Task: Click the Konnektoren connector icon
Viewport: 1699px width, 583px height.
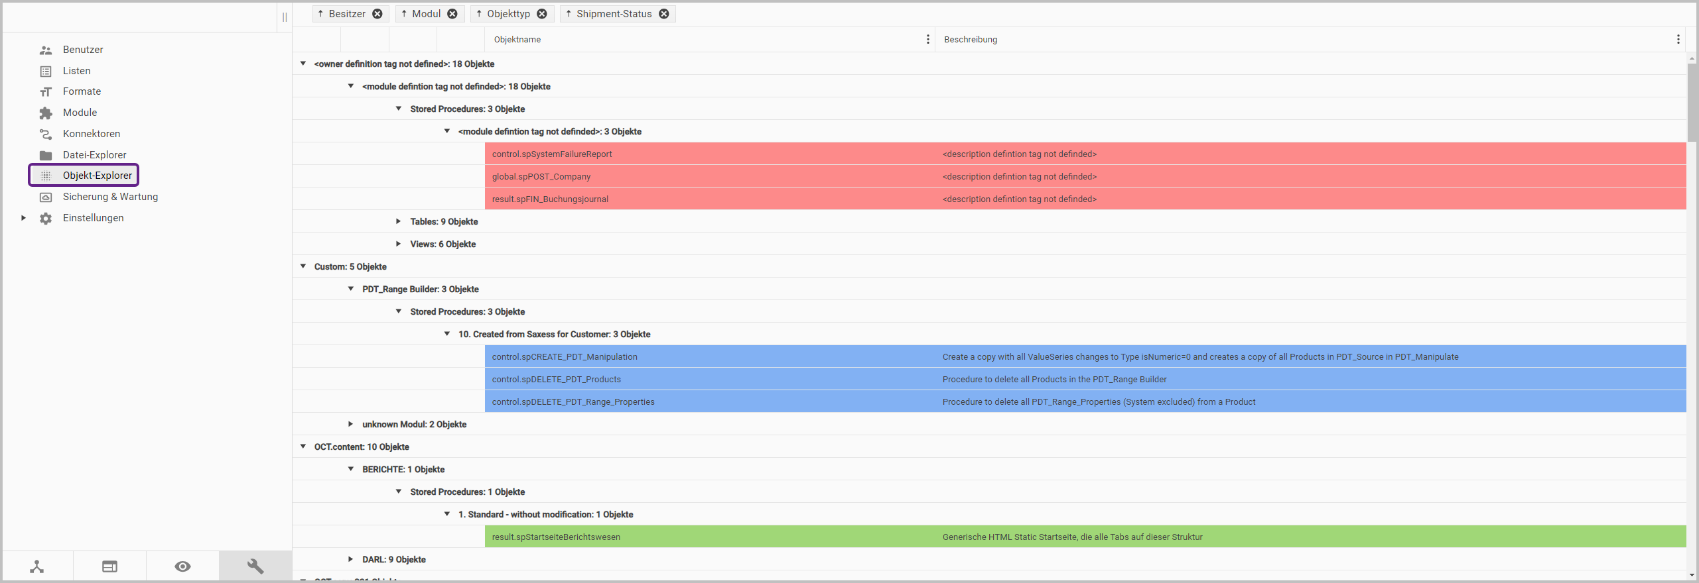Action: click(x=46, y=134)
